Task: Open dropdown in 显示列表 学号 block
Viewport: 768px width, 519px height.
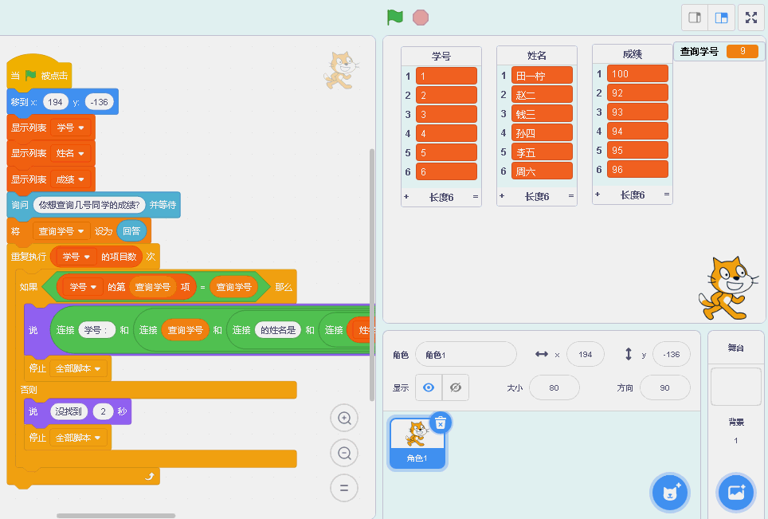Action: [x=71, y=128]
